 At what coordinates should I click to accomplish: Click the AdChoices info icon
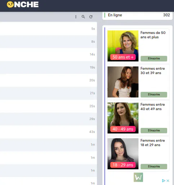tap(164, 181)
